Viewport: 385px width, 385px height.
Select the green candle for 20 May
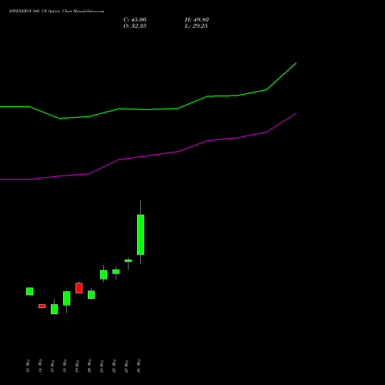click(x=91, y=294)
